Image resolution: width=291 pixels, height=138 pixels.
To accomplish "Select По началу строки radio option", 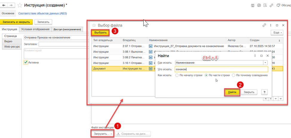I will coord(177,75).
